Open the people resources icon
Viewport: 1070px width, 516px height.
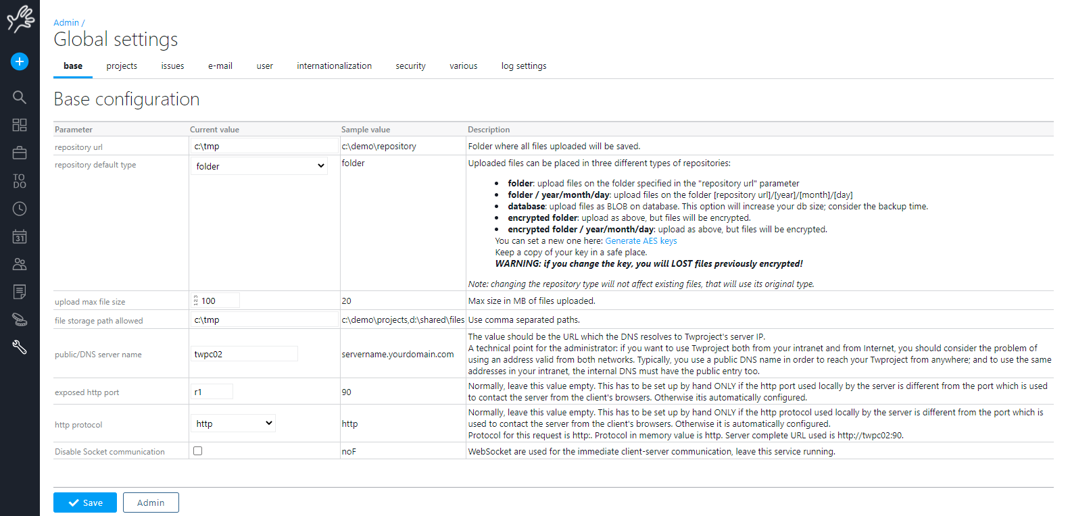(x=20, y=264)
